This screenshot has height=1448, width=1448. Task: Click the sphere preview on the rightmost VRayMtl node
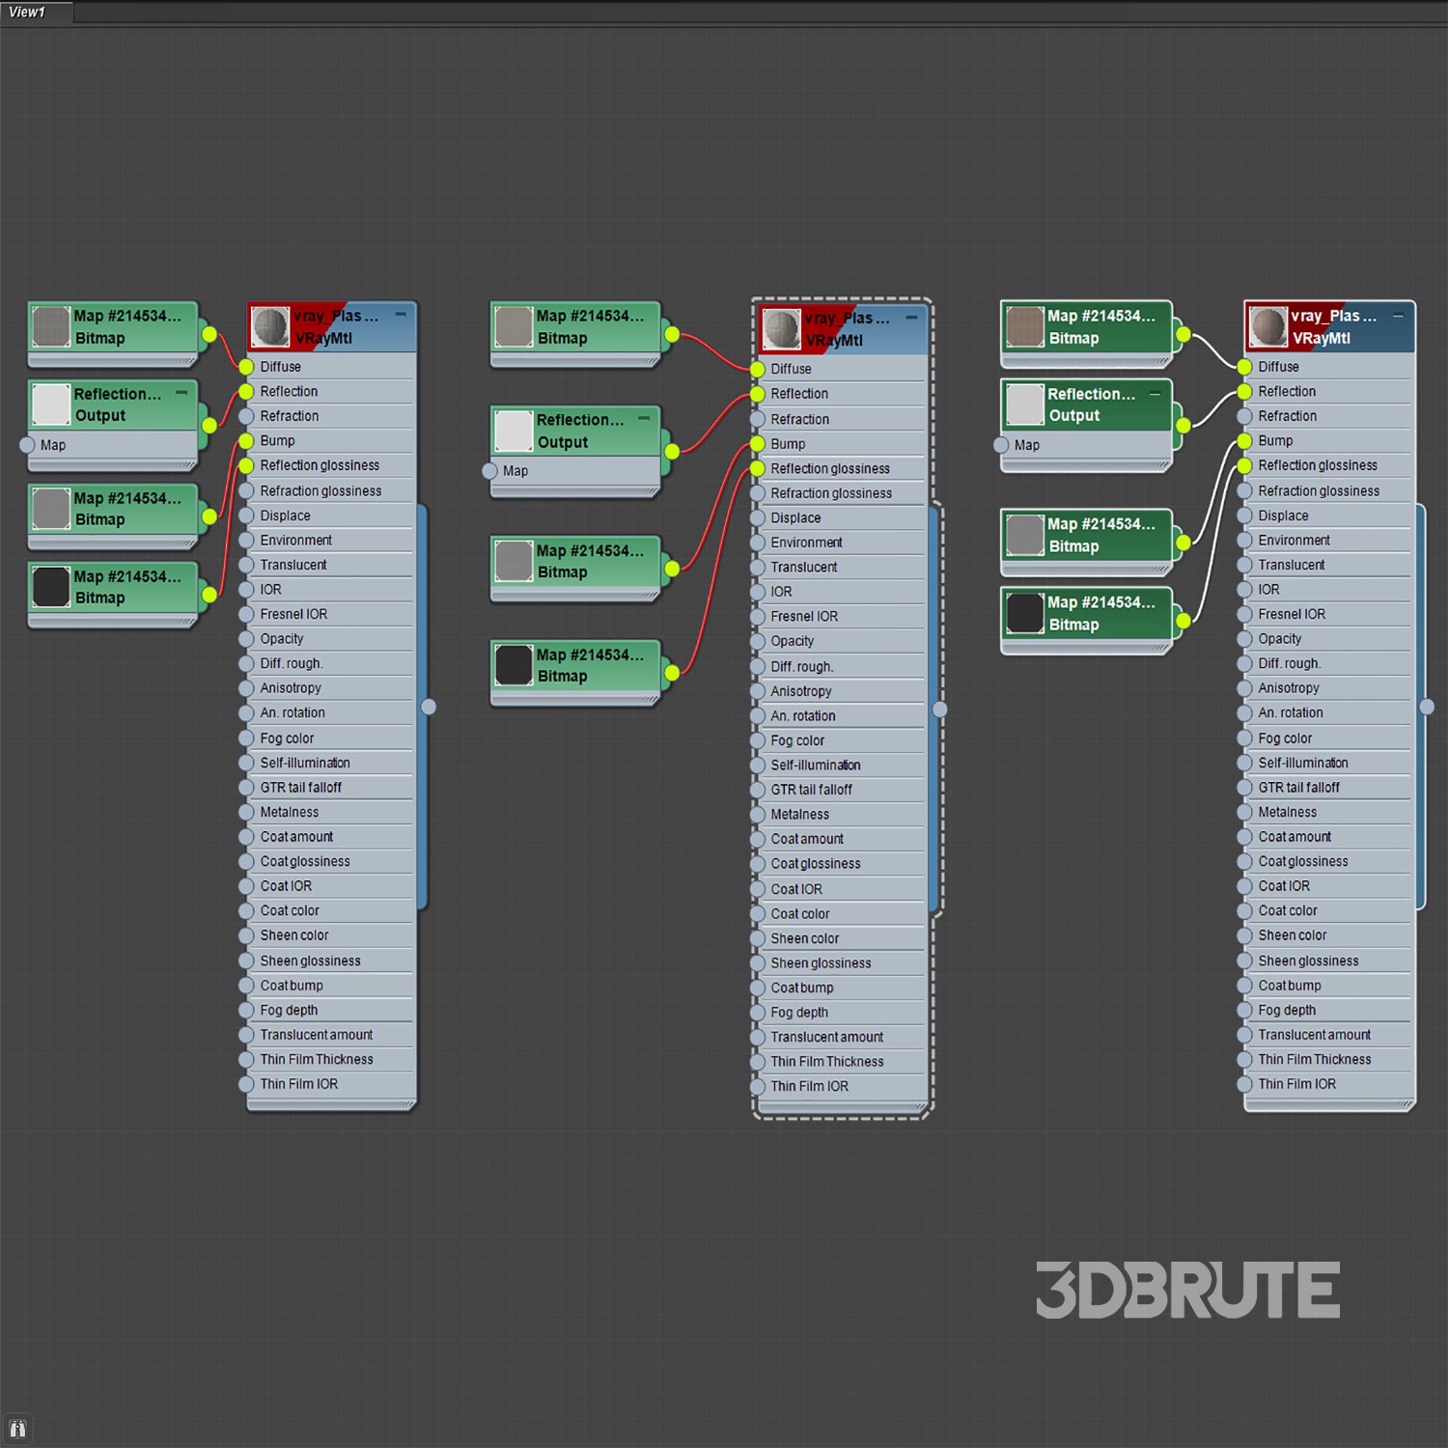(1268, 326)
